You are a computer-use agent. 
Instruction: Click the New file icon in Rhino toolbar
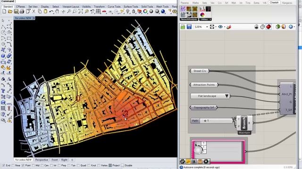4,11
